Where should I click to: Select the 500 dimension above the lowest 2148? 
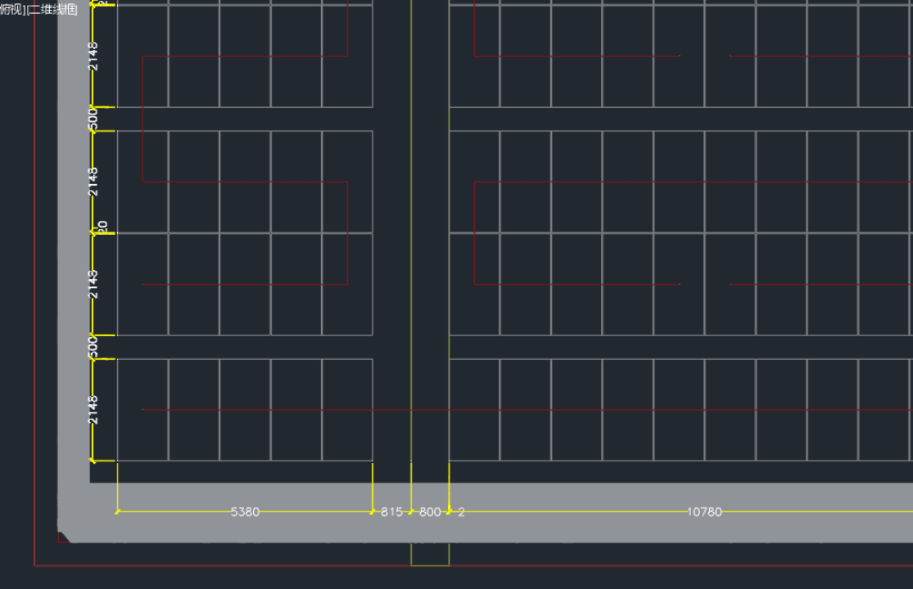[x=93, y=347]
